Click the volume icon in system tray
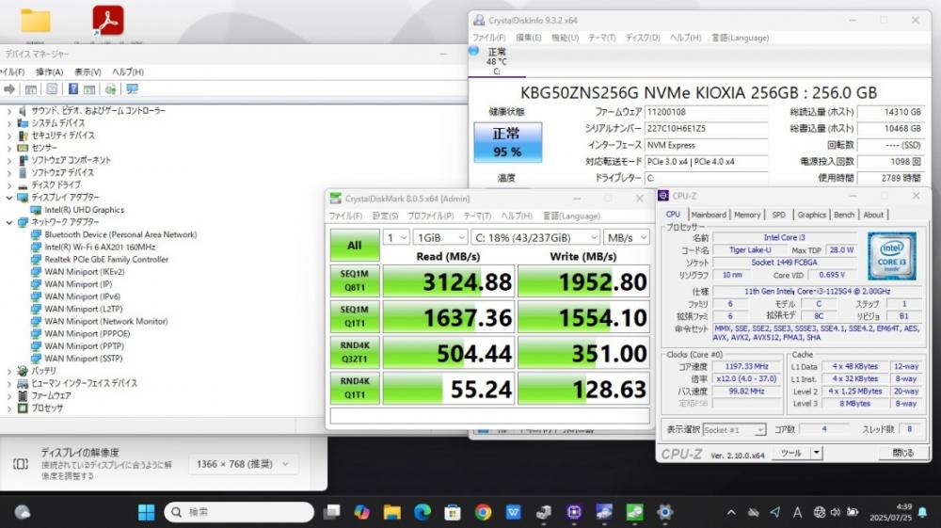Screen dimensions: 941x528 tap(836, 512)
